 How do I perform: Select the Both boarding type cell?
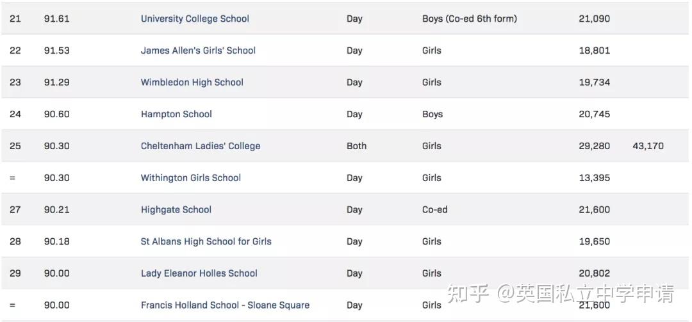[x=356, y=145]
